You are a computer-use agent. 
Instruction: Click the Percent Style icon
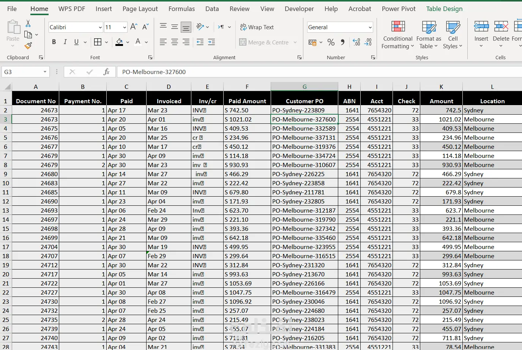click(331, 42)
